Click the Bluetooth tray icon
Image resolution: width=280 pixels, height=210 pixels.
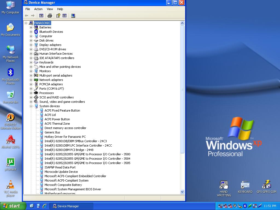pos(245,206)
